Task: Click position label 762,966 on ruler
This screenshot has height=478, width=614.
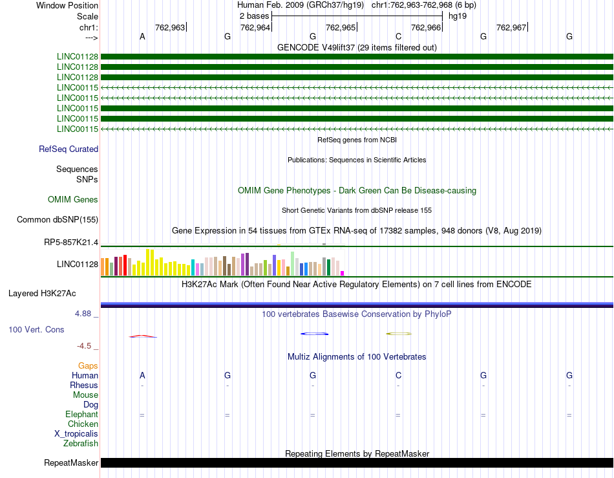Action: click(x=426, y=27)
